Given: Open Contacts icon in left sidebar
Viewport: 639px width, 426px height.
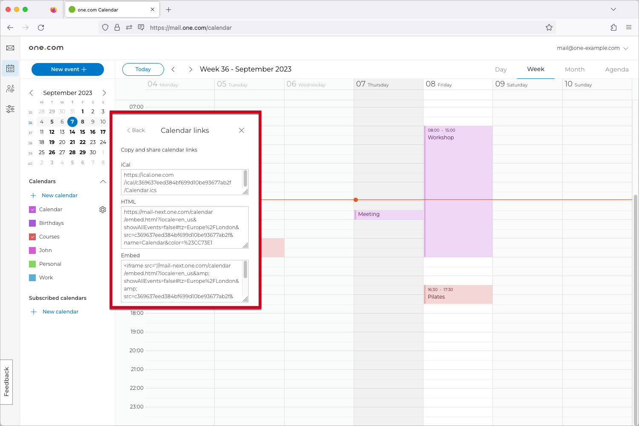Looking at the screenshot, I should 10,89.
